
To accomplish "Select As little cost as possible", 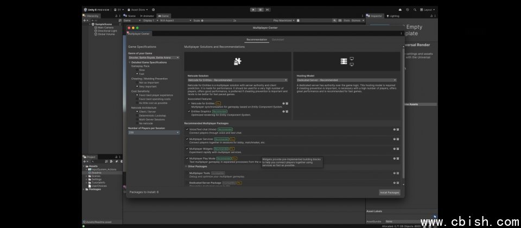I will pos(137,103).
